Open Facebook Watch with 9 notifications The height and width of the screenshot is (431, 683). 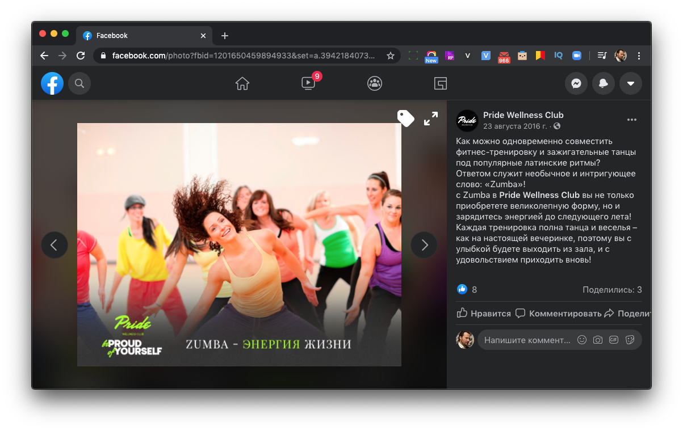pyautogui.click(x=308, y=83)
